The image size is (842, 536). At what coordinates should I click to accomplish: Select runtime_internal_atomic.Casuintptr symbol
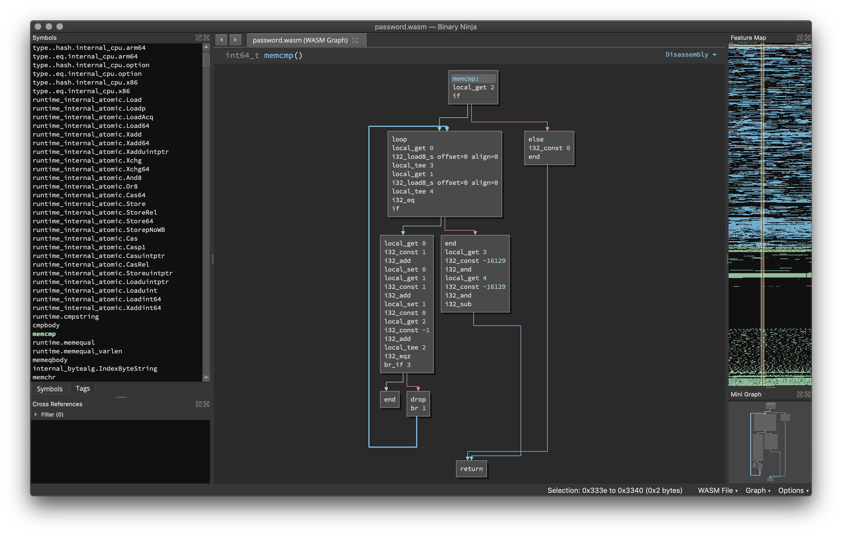pyautogui.click(x=99, y=256)
